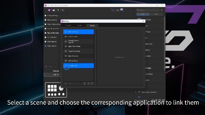
Task: Select the Default Scene A Copy radio button in main window
Action: (x=45, y=24)
